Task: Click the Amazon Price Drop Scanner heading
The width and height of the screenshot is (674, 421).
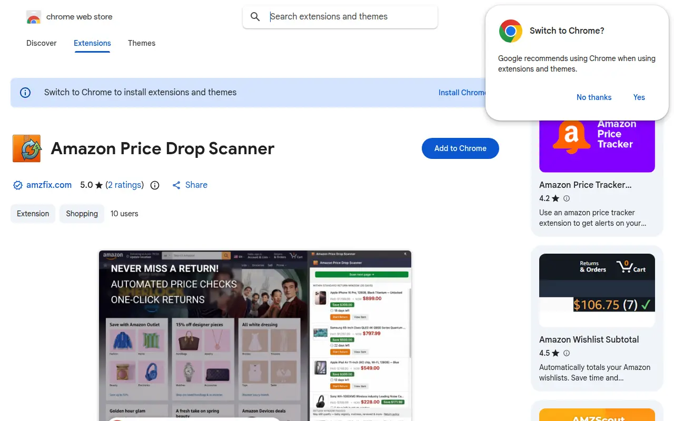Action: (163, 148)
